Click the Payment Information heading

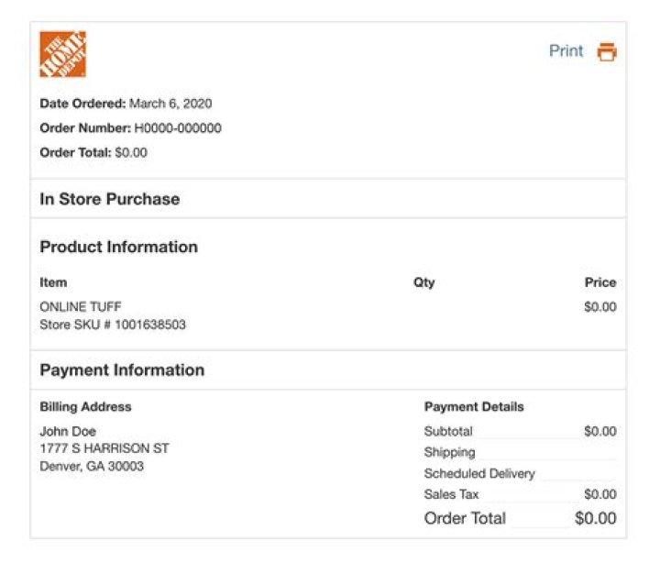[x=122, y=370]
